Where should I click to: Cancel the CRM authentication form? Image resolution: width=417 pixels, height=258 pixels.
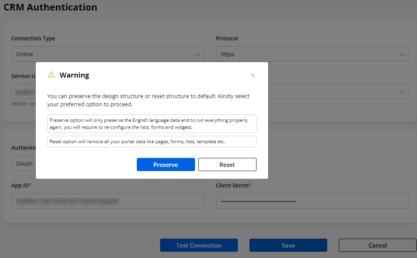pos(377,245)
